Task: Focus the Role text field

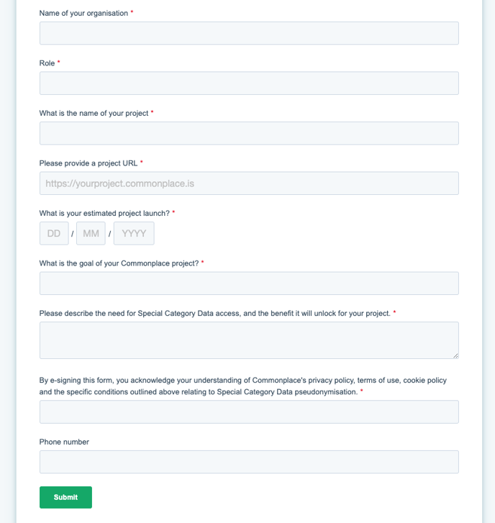Action: pos(249,83)
